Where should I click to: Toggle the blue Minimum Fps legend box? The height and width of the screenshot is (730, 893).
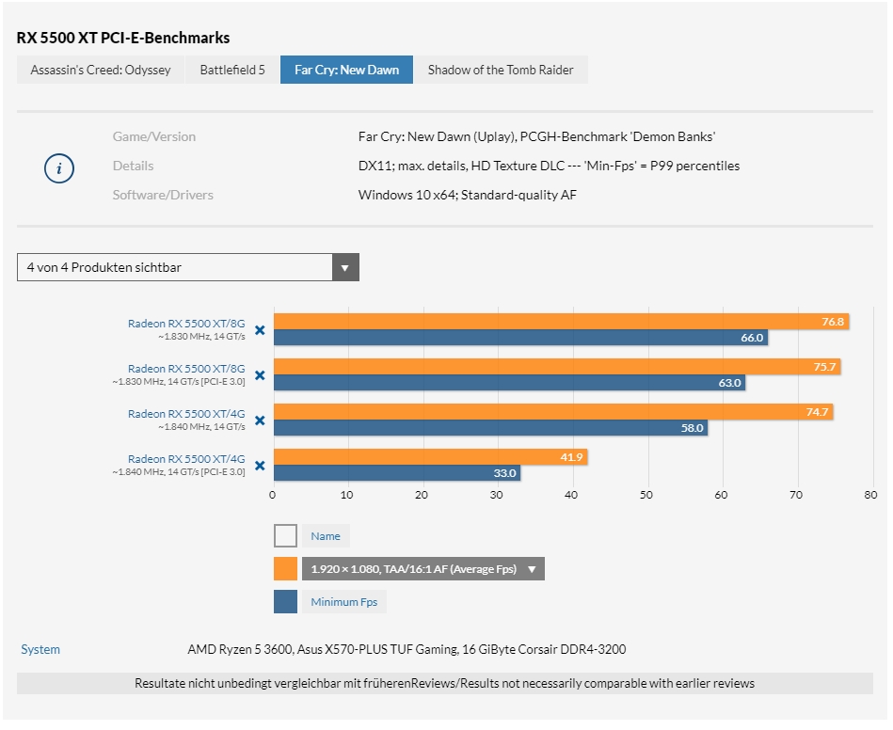285,602
